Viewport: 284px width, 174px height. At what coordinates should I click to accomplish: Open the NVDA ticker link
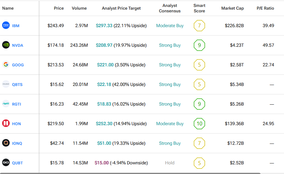pyautogui.click(x=18, y=46)
